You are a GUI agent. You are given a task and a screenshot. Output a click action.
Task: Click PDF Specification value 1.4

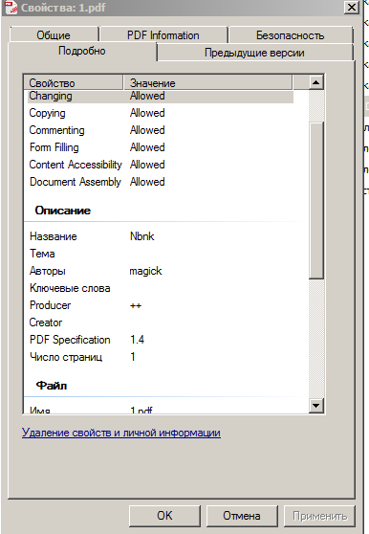pos(137,340)
